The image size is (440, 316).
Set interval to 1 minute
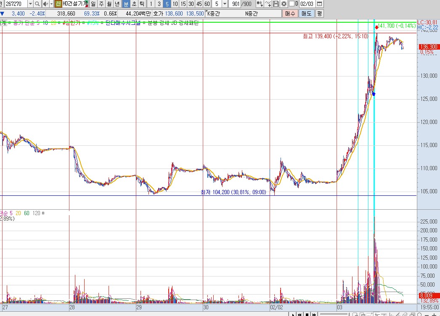click(x=151, y=4)
